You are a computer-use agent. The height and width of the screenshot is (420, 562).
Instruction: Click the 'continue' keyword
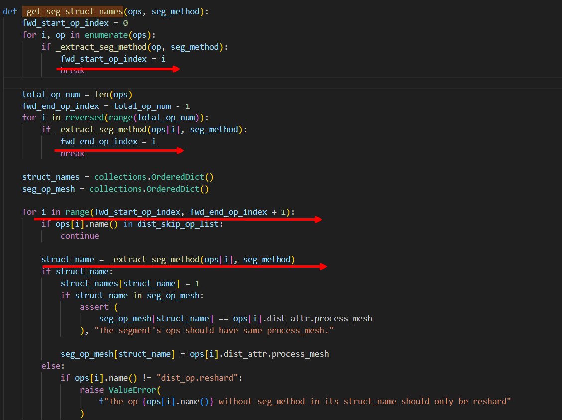[x=80, y=236]
